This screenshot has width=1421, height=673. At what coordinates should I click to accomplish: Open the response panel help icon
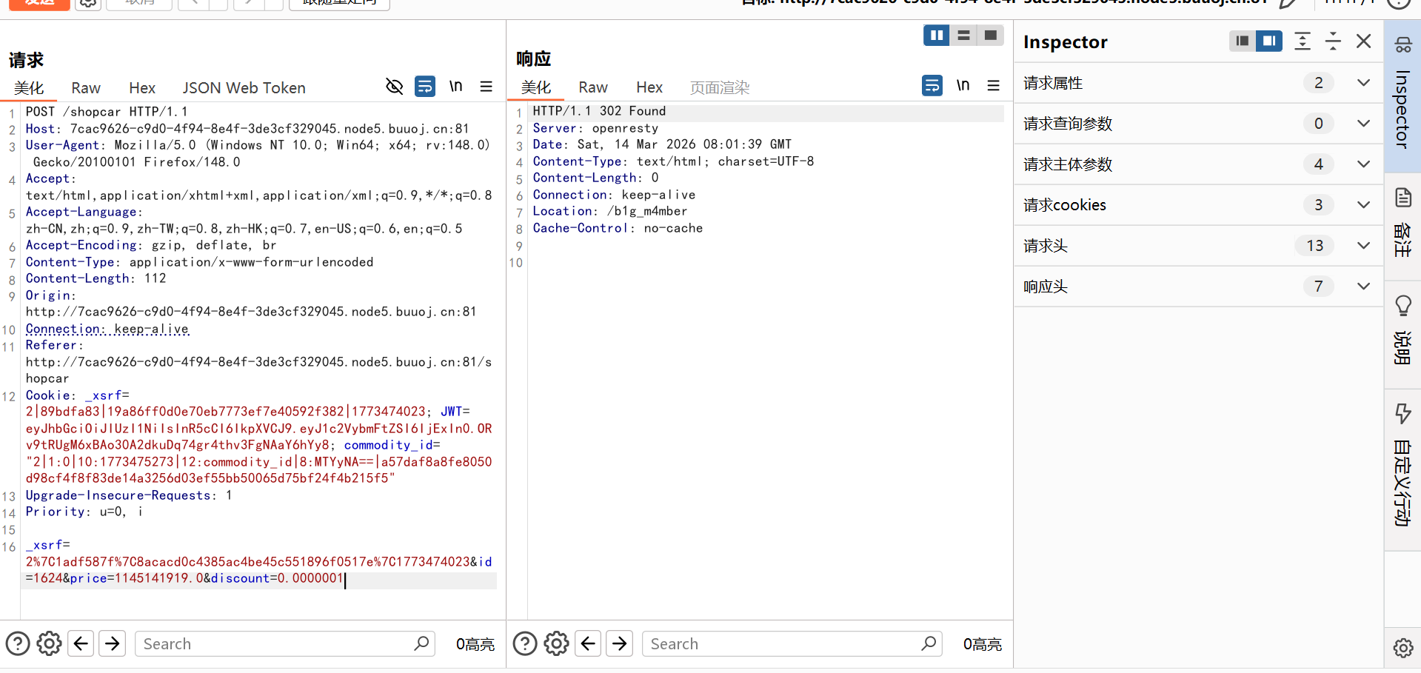(x=525, y=643)
